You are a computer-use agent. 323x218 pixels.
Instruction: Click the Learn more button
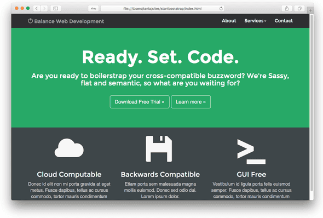point(191,102)
